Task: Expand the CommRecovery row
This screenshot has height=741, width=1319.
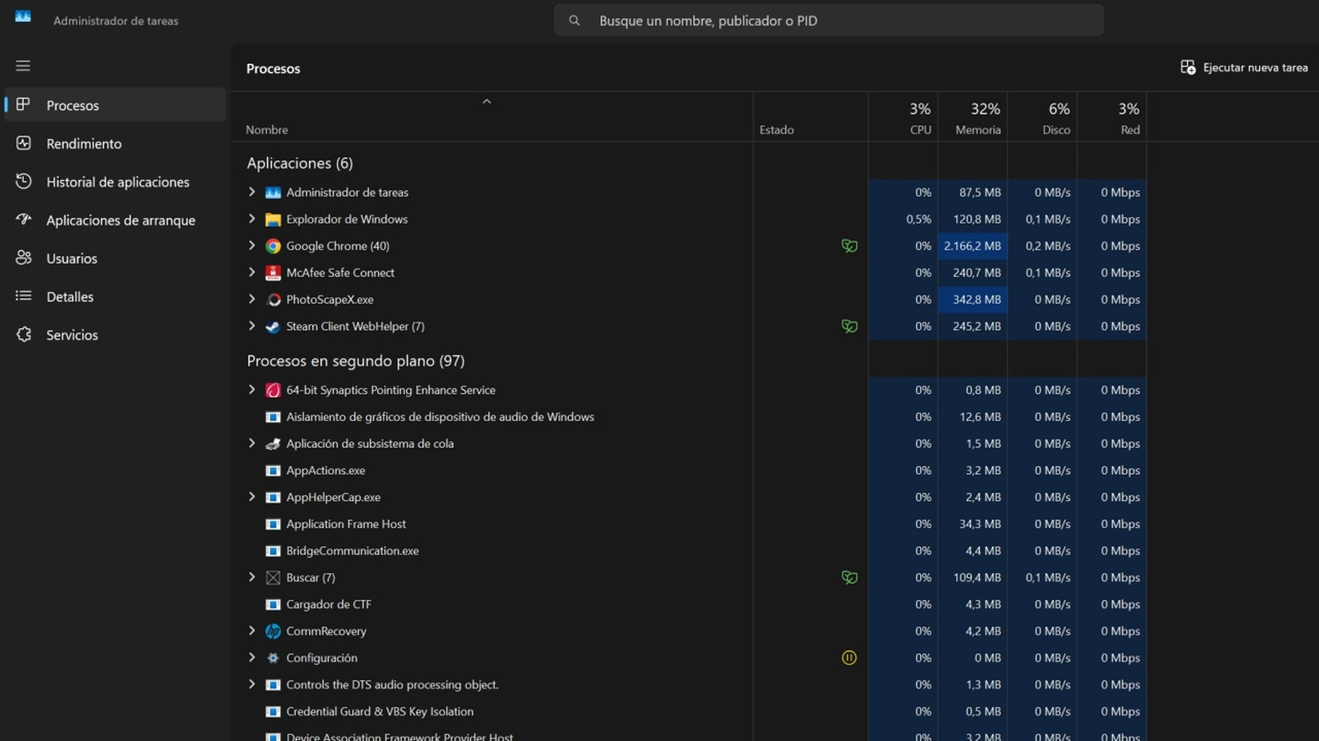Action: point(251,631)
